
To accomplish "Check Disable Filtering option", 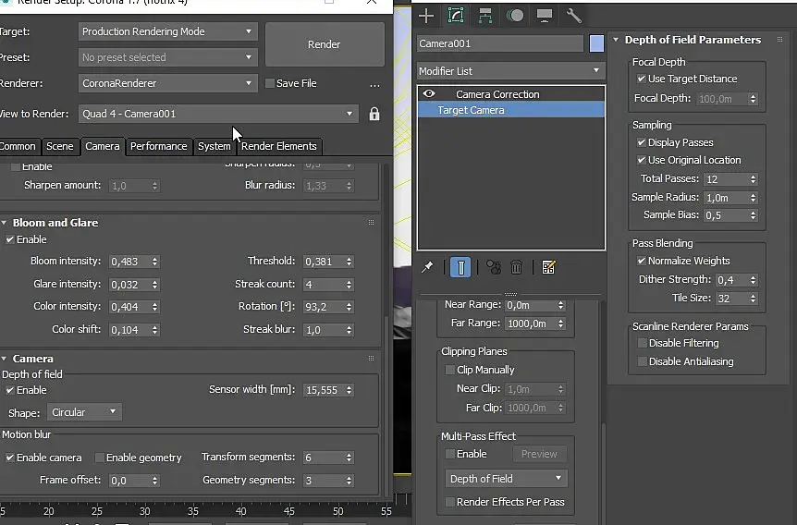I will (643, 344).
